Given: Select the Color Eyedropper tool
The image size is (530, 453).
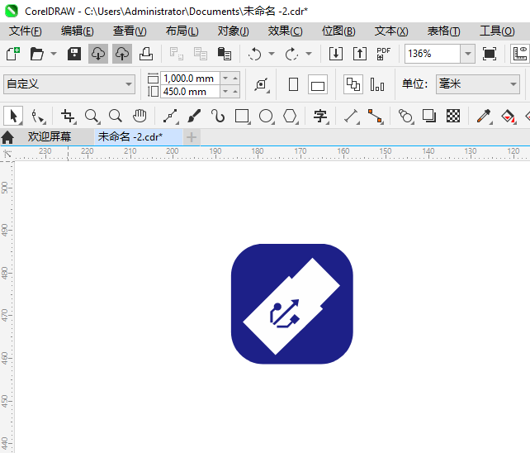Looking at the screenshot, I should 484,116.
